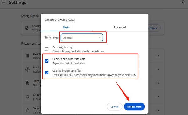Click 'Cached images and files' label
The image size is (188, 115).
(67, 71)
